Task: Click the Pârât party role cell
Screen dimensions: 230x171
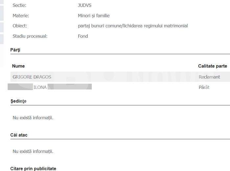Action: coord(204,87)
